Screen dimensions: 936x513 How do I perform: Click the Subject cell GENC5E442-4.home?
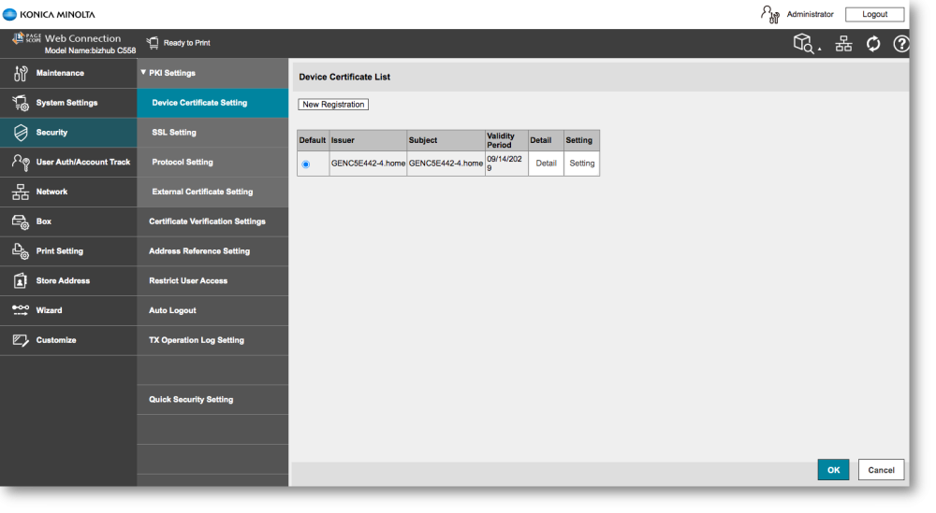tap(446, 164)
